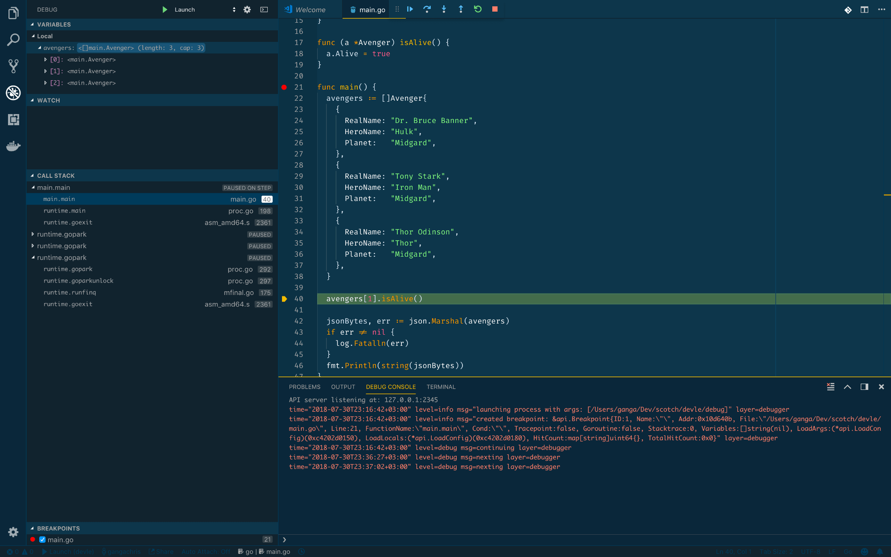Click the Step Over debug icon
Viewport: 891px width, 557px height.
tap(427, 9)
